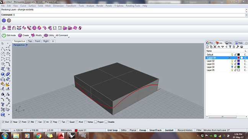
Task: Click the layer filter funnel icon
Action: (230, 47)
